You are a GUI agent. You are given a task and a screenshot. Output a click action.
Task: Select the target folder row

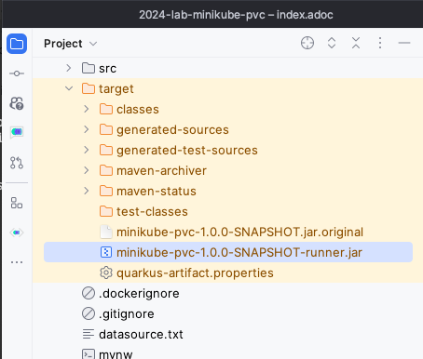228,88
